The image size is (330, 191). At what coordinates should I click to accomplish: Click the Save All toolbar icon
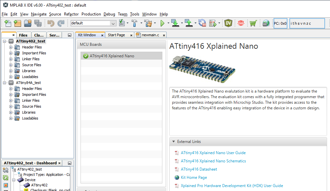coord(38,23)
